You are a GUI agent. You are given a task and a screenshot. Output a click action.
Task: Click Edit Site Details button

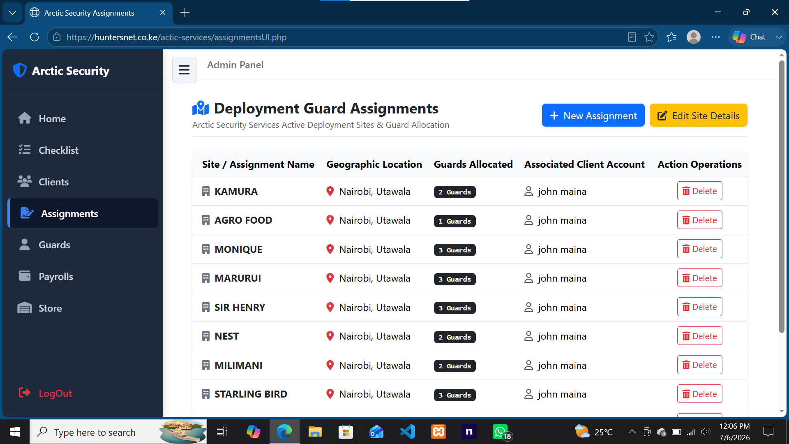point(698,116)
